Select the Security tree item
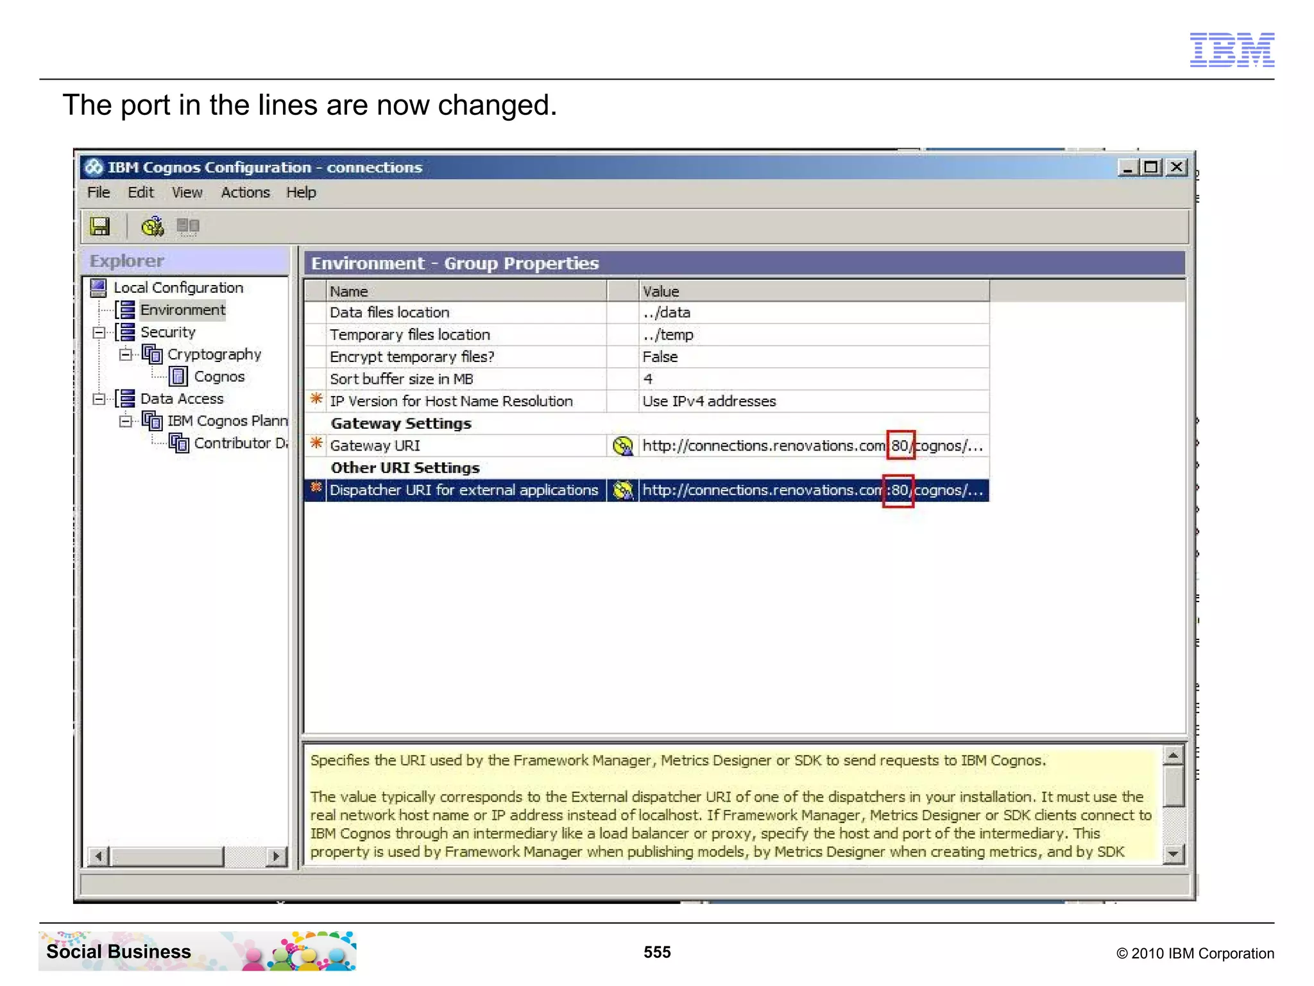This screenshot has height=986, width=1314. [x=168, y=333]
